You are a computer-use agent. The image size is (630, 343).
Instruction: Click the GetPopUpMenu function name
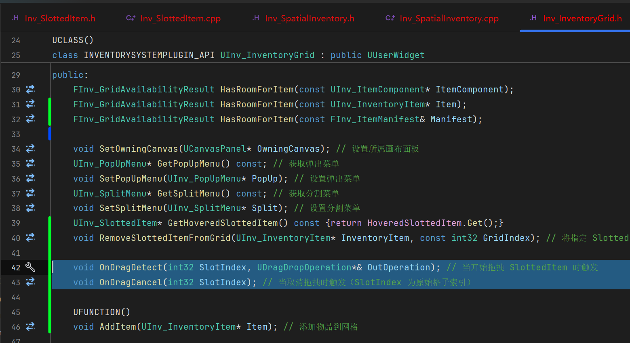[x=189, y=163]
